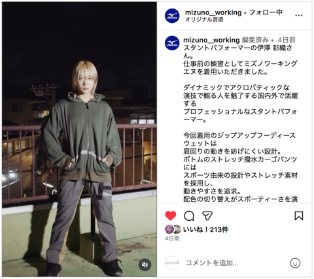Click the Mizuno avatar in post header

coord(172,16)
